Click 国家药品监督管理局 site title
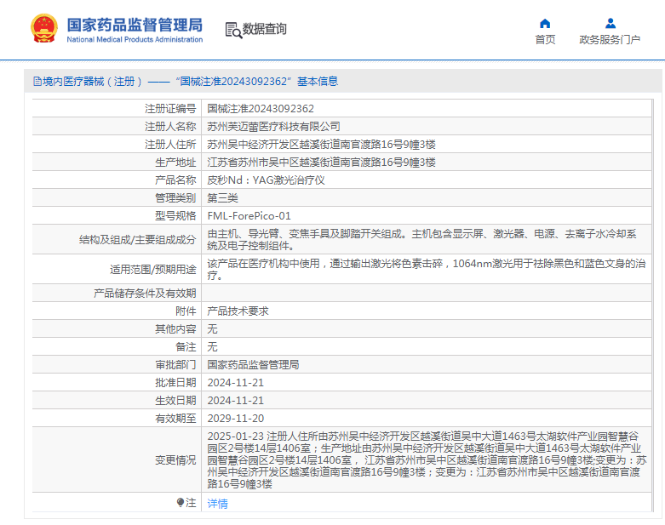Screen dimensions: 665x525 (x=135, y=25)
